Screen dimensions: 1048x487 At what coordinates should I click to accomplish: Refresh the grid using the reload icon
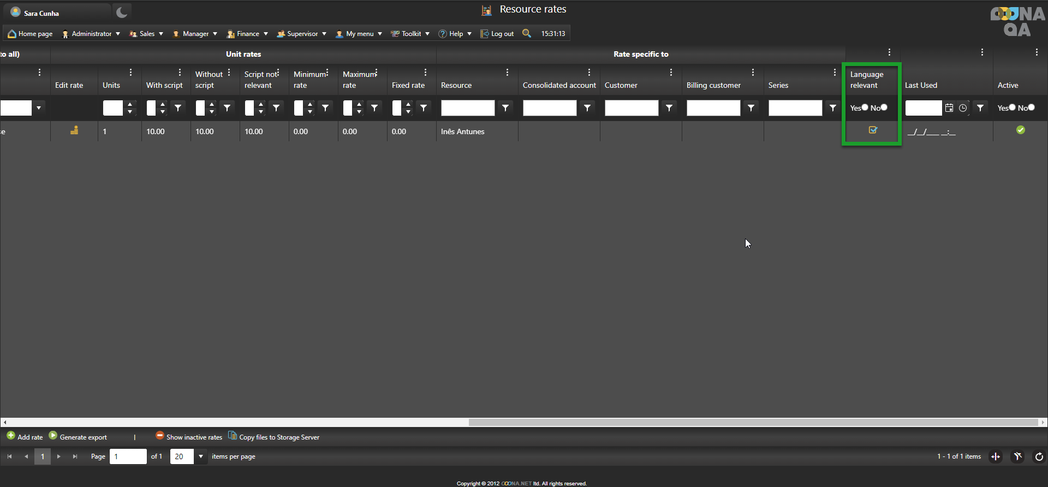click(x=1039, y=456)
